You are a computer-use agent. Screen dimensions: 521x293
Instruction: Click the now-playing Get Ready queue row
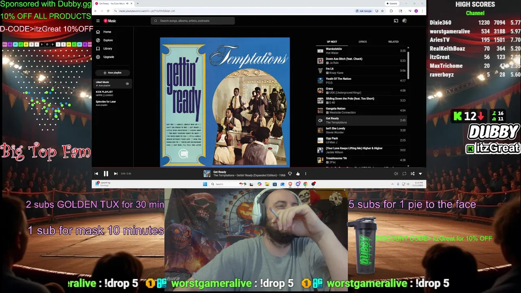pyautogui.click(x=361, y=120)
